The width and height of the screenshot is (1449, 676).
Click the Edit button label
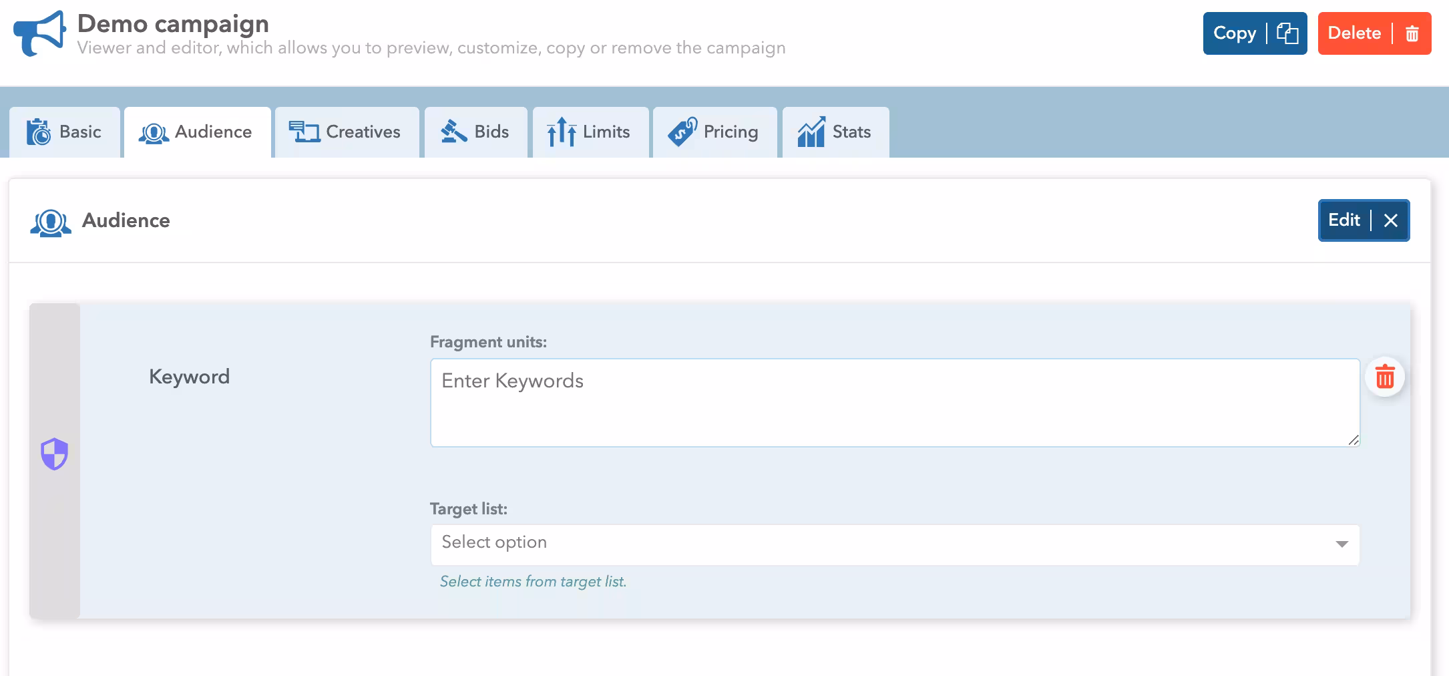pyautogui.click(x=1343, y=220)
